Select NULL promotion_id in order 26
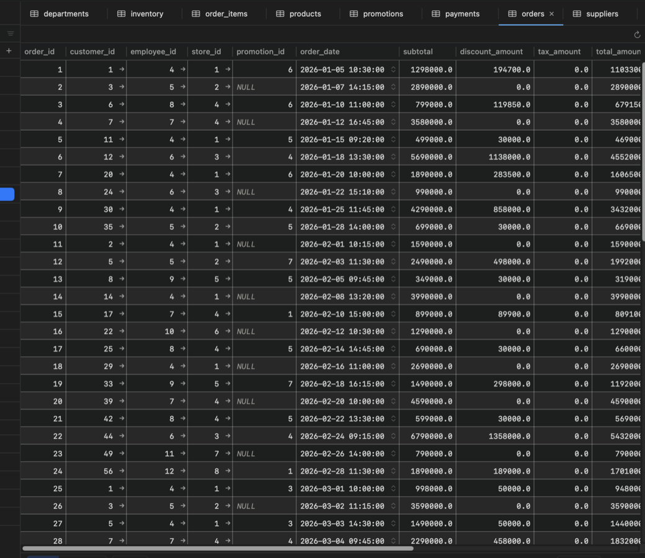 [x=264, y=506]
